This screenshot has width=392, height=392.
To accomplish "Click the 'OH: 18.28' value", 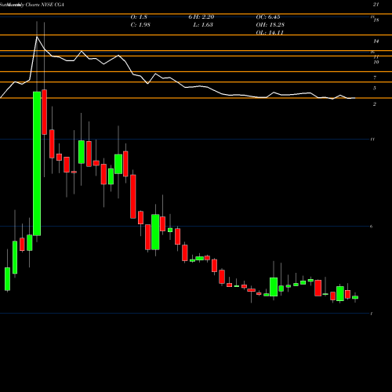I will 270,25.
